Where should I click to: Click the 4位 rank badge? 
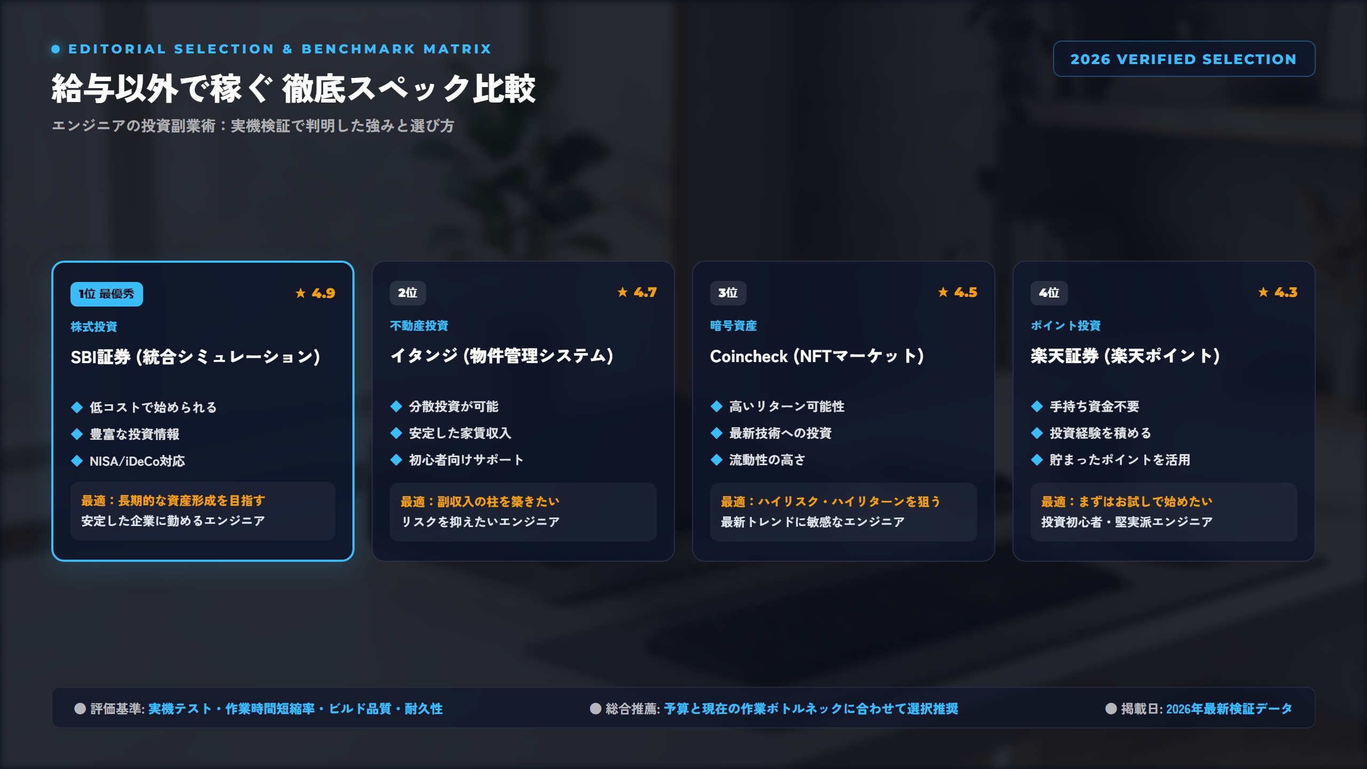pos(1049,293)
